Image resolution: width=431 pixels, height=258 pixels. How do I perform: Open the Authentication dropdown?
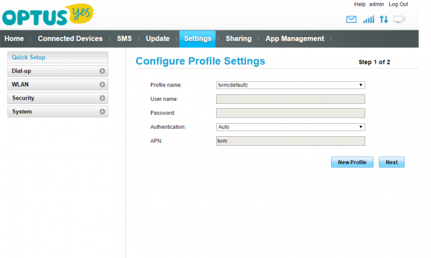pos(290,127)
